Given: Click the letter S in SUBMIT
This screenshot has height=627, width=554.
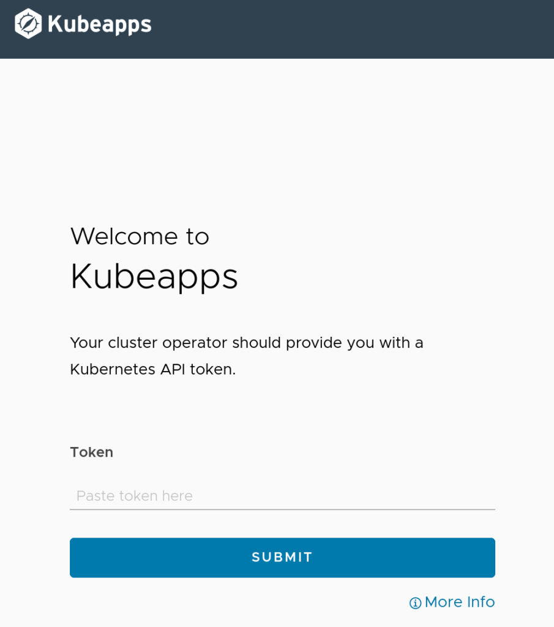Looking at the screenshot, I should pyautogui.click(x=256, y=557).
